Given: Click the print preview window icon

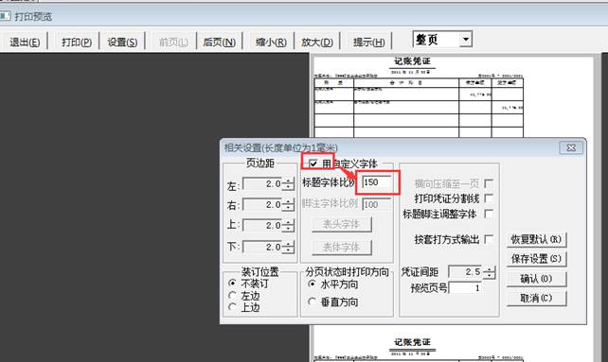Looking at the screenshot, I should click(x=5, y=16).
